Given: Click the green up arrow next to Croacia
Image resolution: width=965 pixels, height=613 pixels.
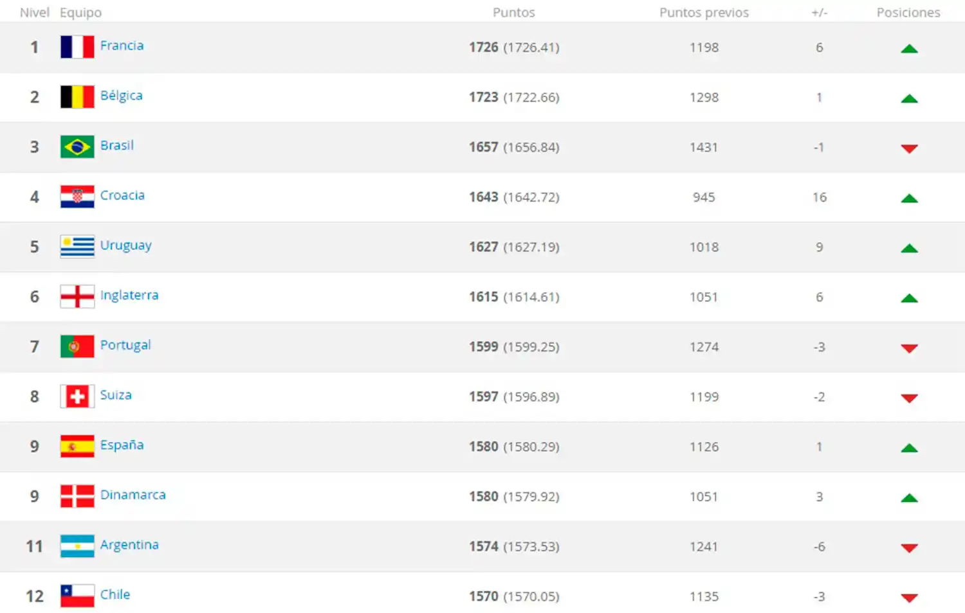Looking at the screenshot, I should (x=909, y=198).
